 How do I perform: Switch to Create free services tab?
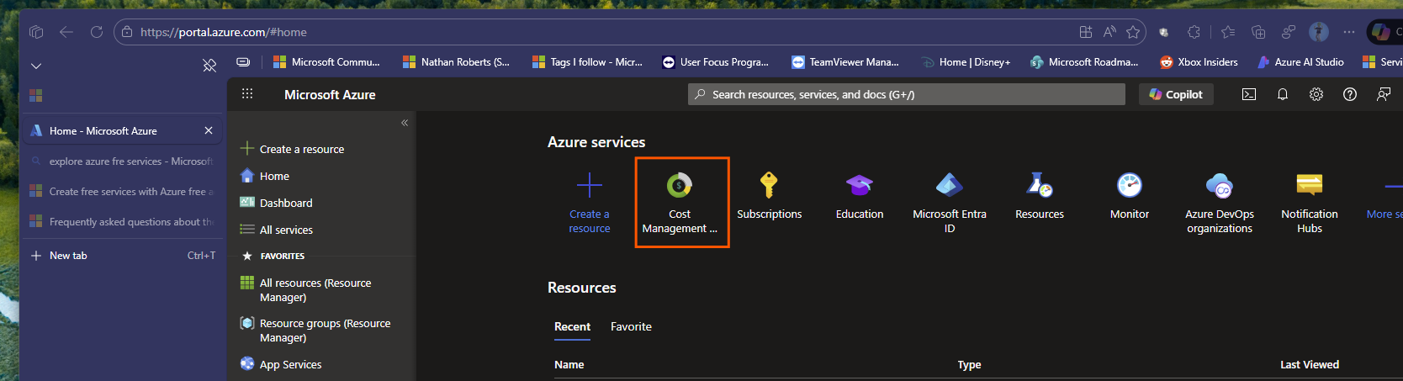pyautogui.click(x=122, y=192)
